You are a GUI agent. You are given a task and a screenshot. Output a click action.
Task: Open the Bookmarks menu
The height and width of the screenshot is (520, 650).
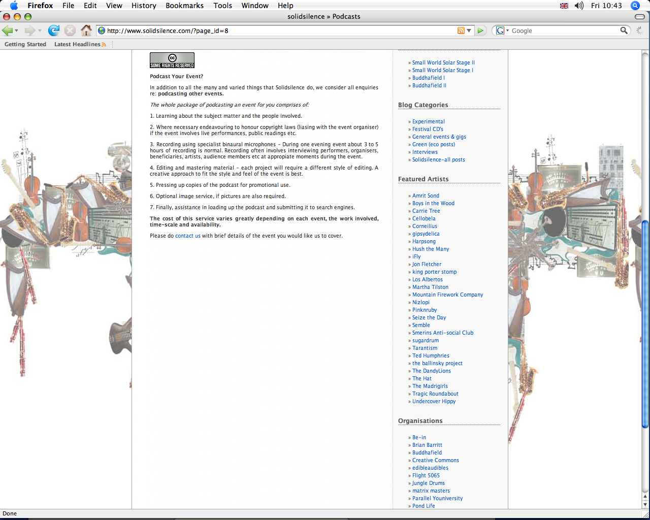(184, 6)
